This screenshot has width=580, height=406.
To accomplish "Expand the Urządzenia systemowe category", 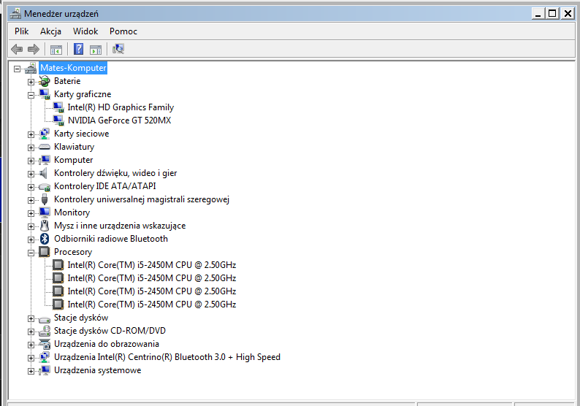I will point(31,371).
